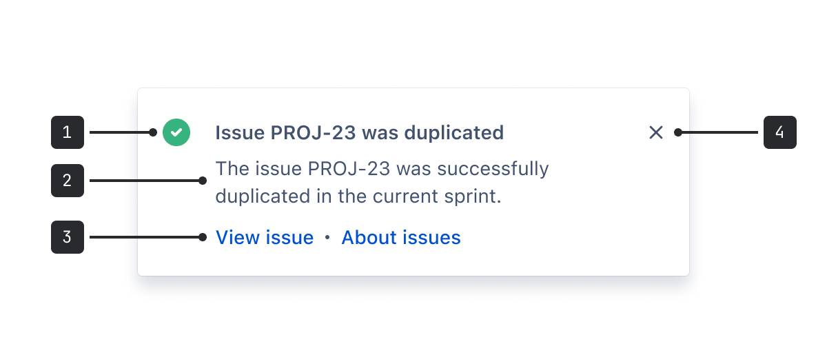827x364 pixels.
Task: Click annotation dot right of the X
Action: click(x=678, y=132)
